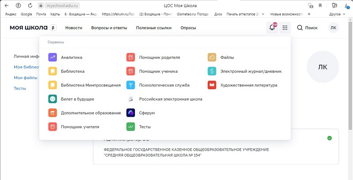Click the bookmark icon in browser toolbar
The image size is (353, 180).
coord(320,5)
